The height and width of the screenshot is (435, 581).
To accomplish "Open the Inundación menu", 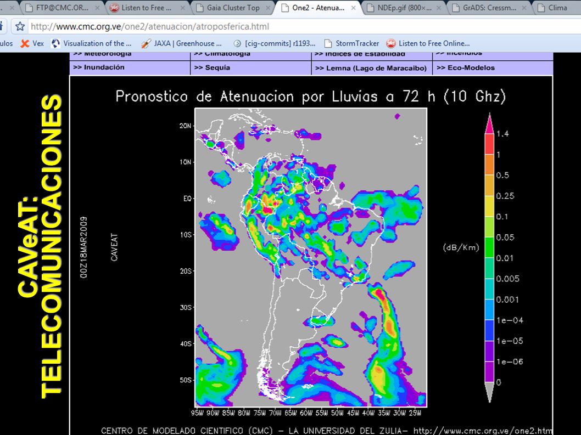I will tap(130, 67).
